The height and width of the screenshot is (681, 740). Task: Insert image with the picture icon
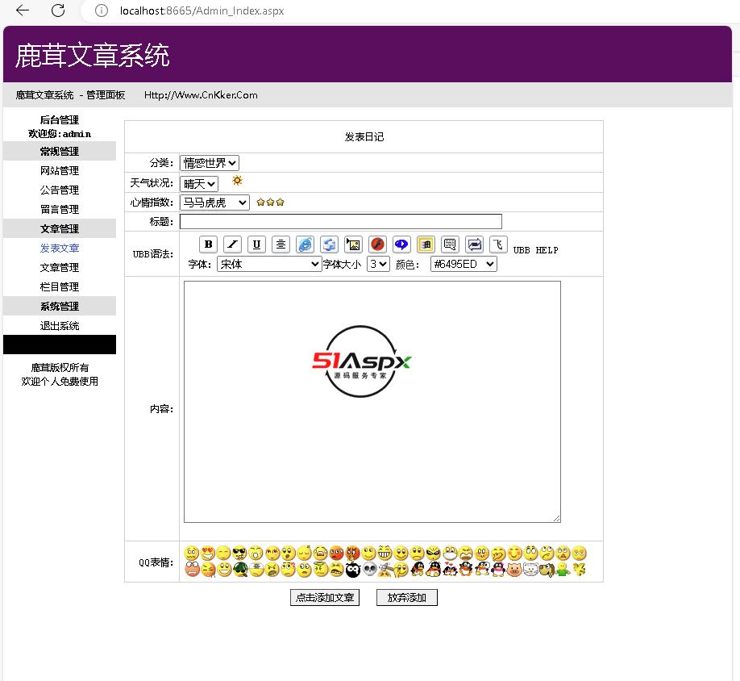353,244
